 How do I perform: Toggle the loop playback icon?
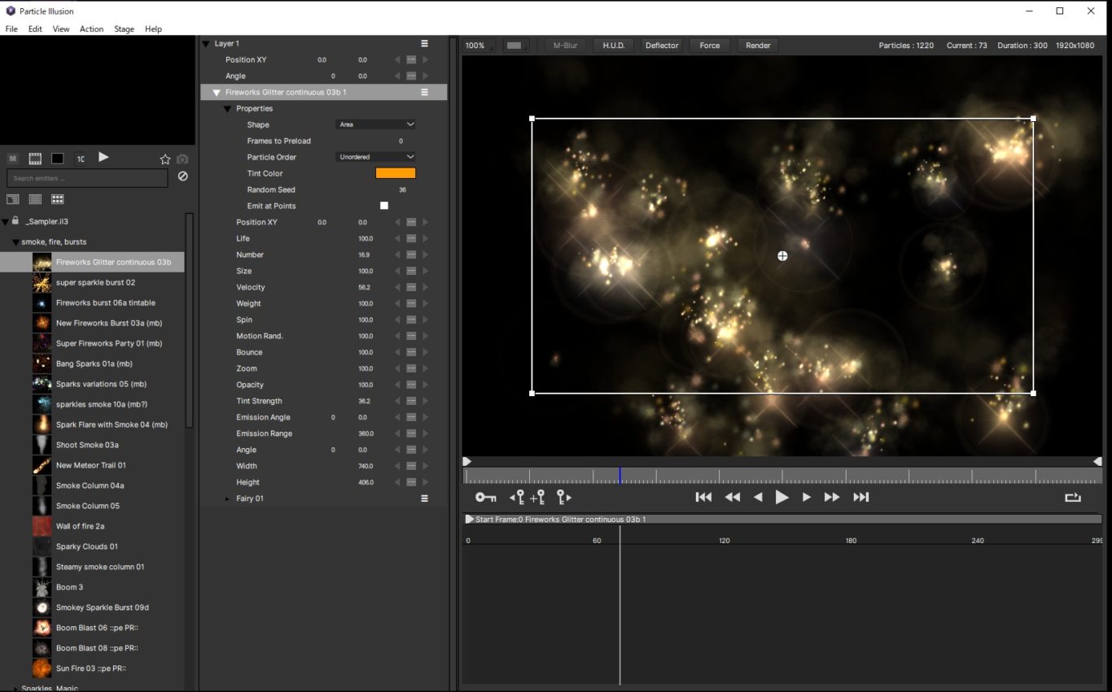[1072, 498]
